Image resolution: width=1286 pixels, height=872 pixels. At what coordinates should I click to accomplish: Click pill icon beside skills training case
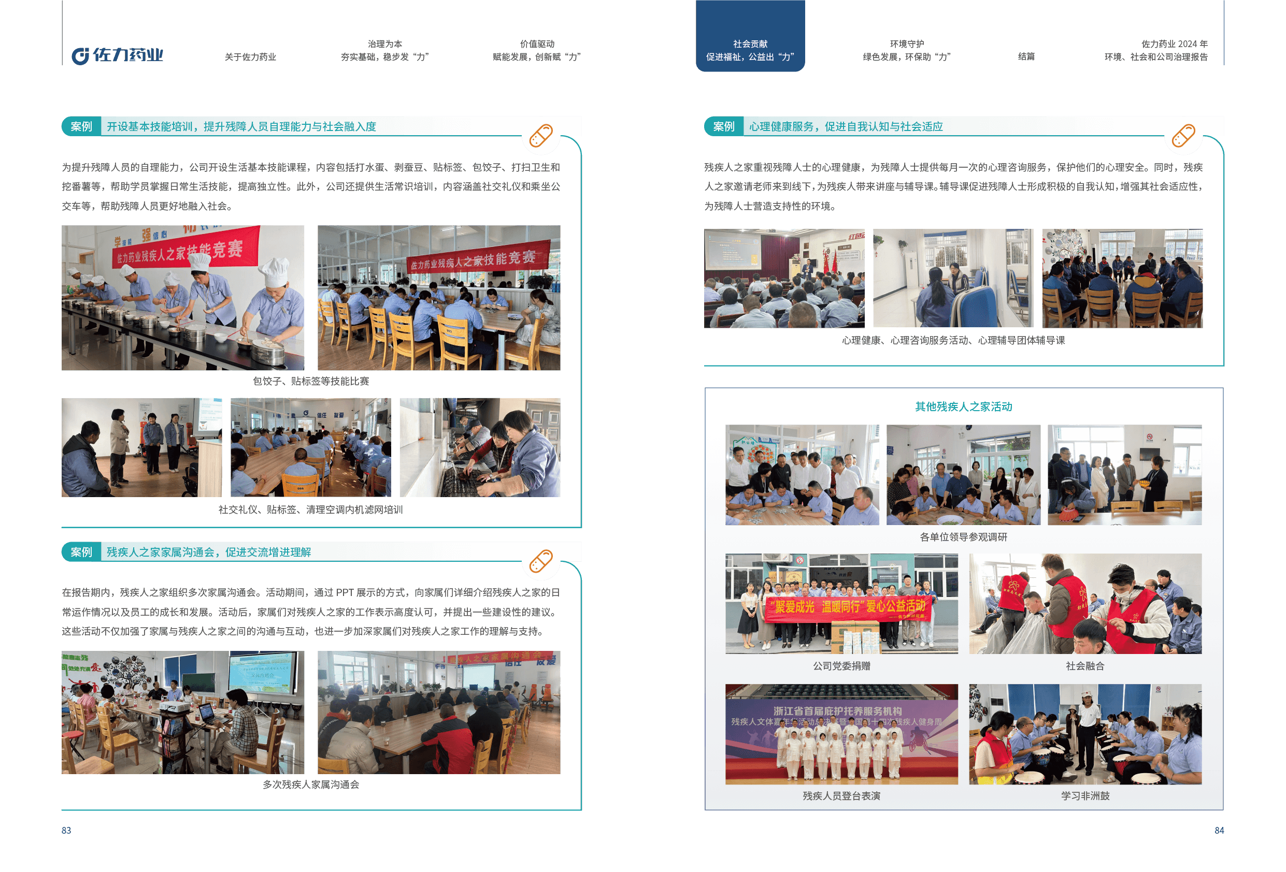pyautogui.click(x=540, y=136)
